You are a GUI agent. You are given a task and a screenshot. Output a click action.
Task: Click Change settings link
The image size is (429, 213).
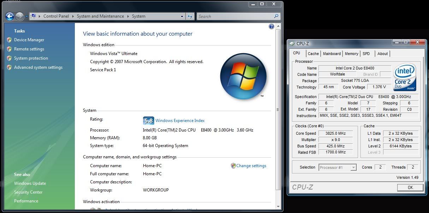tap(251, 166)
